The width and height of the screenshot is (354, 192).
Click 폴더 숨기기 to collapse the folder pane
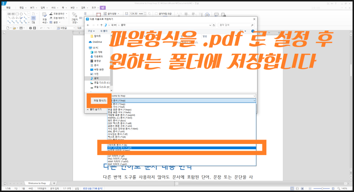94,109
